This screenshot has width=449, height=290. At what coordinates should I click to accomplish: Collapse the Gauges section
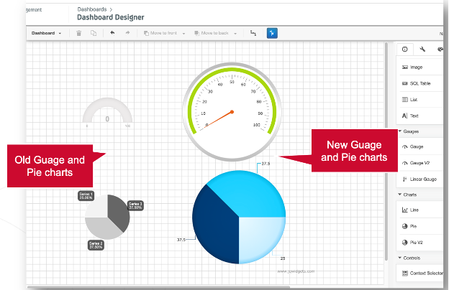[x=400, y=131]
